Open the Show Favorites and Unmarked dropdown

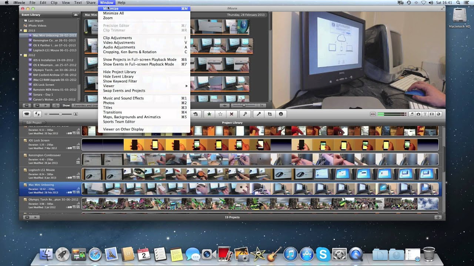point(85,105)
